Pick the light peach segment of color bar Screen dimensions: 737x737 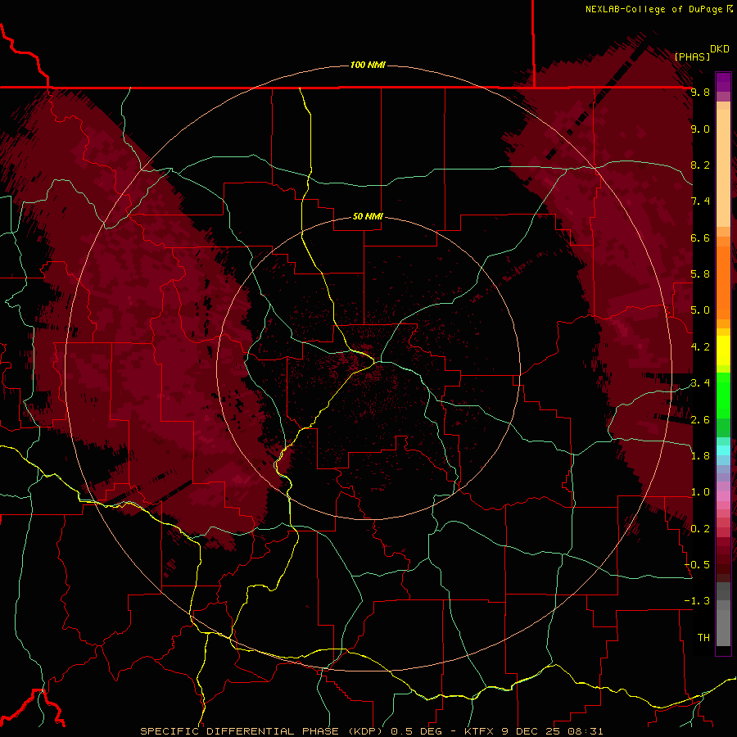(x=723, y=170)
